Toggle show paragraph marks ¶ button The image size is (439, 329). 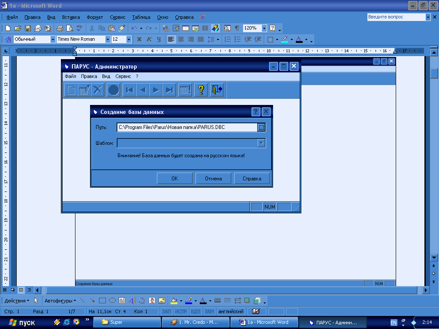pyautogui.click(x=237, y=28)
